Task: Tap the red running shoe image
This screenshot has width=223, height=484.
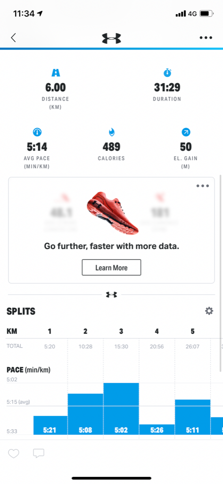Action: pyautogui.click(x=113, y=212)
